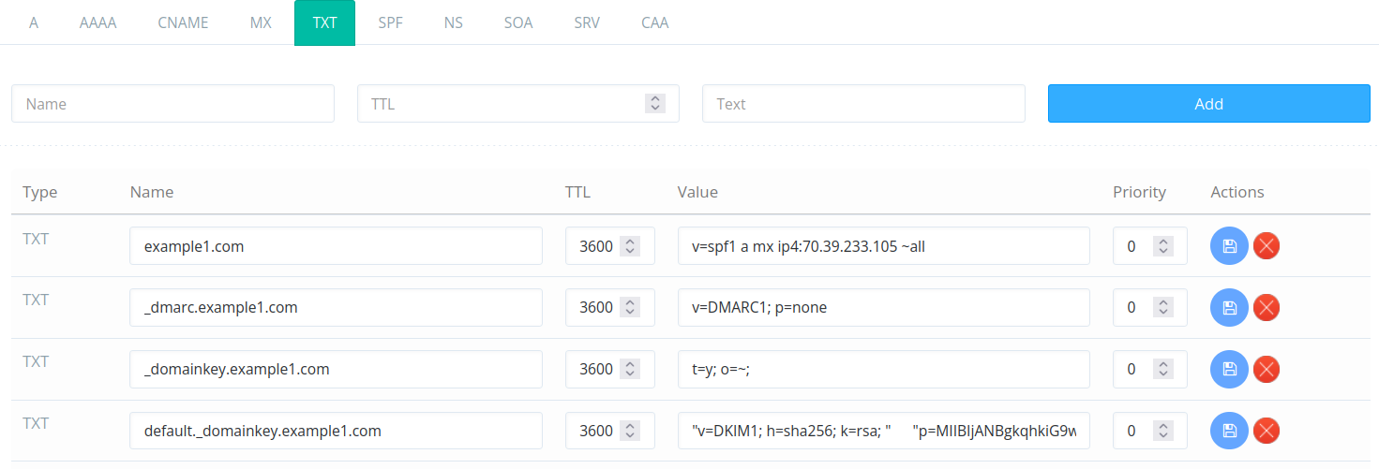This screenshot has width=1379, height=469.
Task: Delete the example1.com SPF record
Action: pyautogui.click(x=1267, y=246)
